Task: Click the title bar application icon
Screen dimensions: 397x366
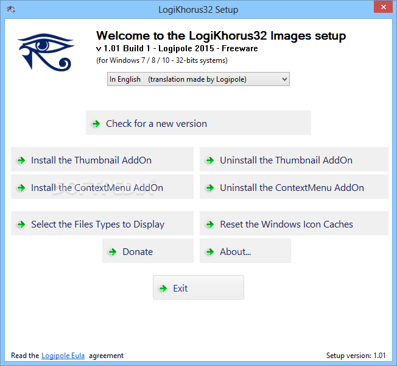Action: pos(11,9)
